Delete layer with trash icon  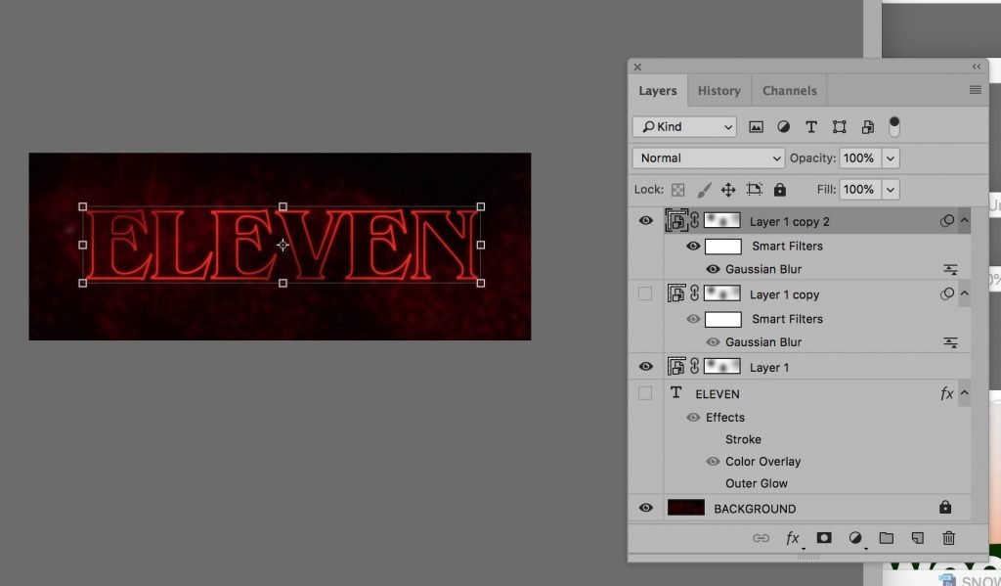(948, 538)
